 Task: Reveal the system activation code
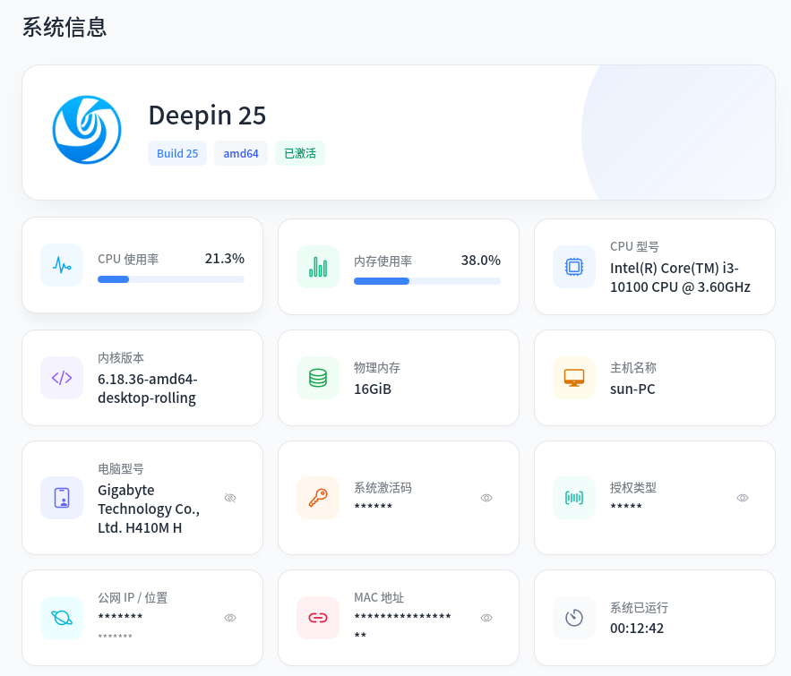coord(486,498)
